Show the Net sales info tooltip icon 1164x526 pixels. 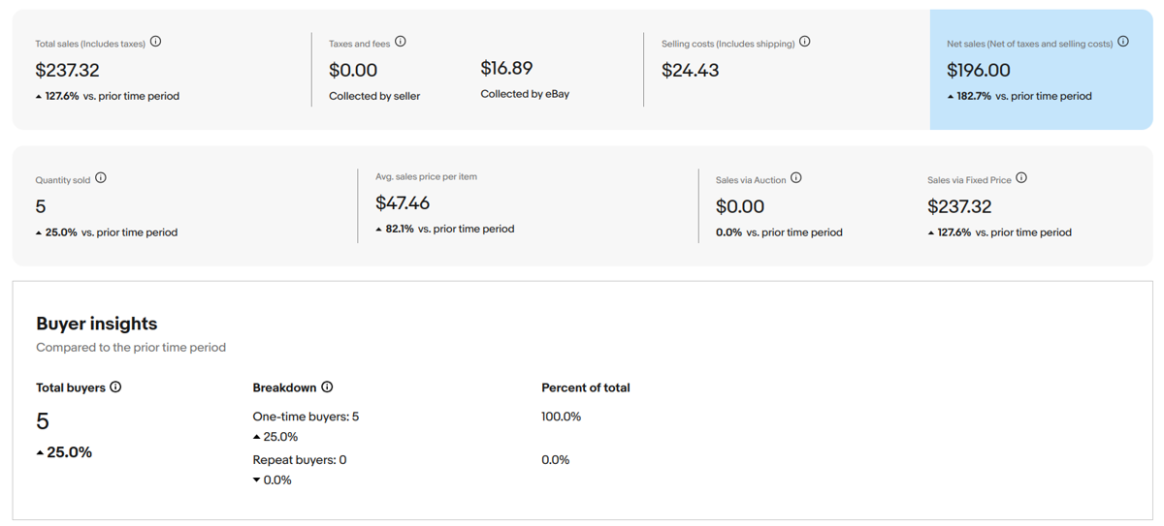coord(1123,42)
